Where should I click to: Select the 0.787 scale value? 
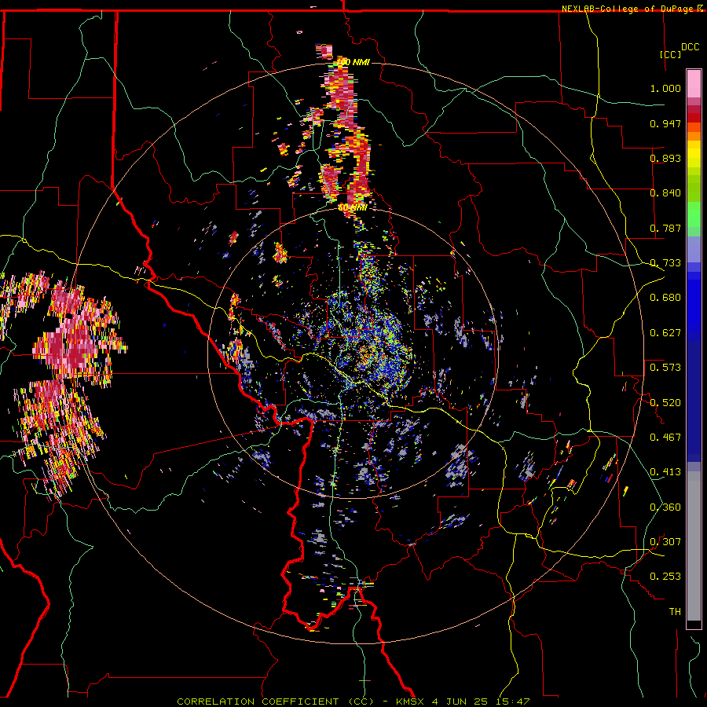point(665,228)
